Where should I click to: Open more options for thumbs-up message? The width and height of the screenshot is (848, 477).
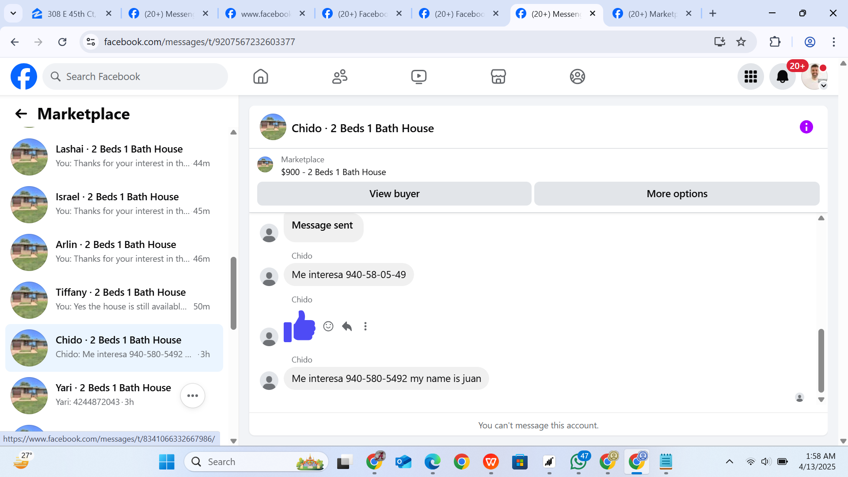[x=365, y=326]
